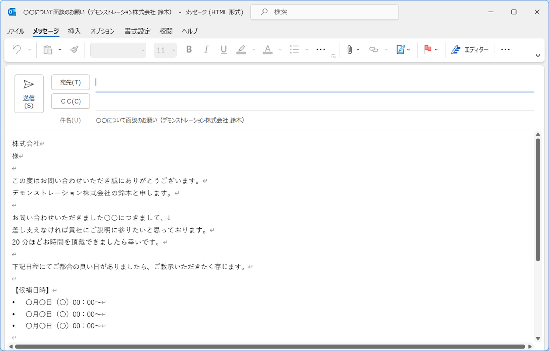Click the Signature pen icon
Viewport: 549px width, 351px height.
point(400,50)
